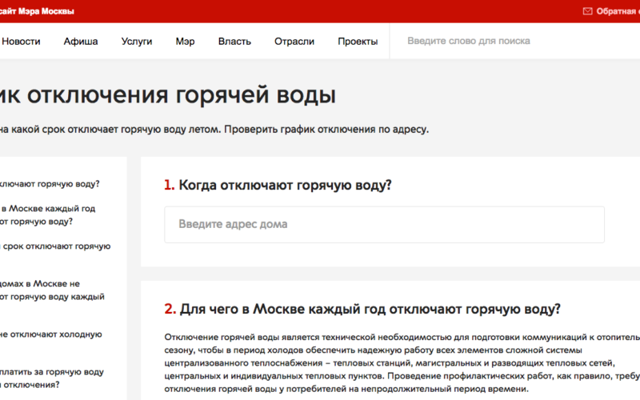Select sidebar link "в Москве каждый год"
Viewport: 640px width, 400px height.
48,209
